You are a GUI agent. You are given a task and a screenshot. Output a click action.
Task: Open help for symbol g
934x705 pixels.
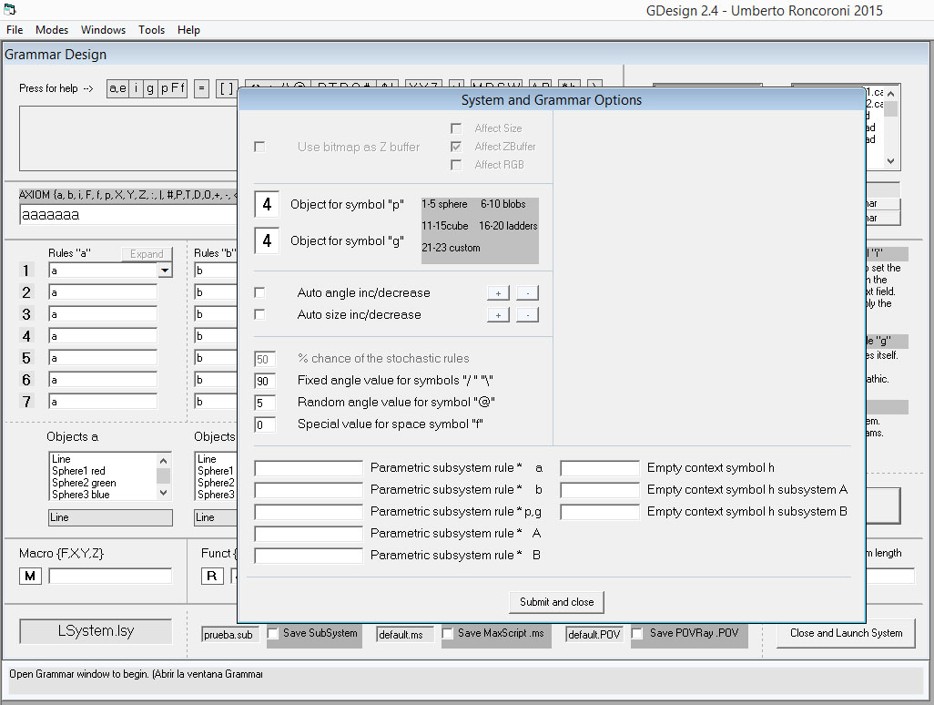pos(150,88)
